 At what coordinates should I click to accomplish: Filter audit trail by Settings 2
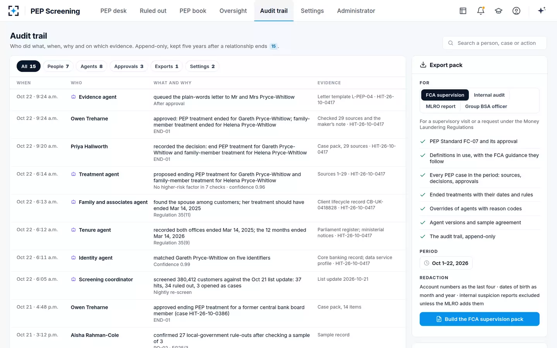(202, 67)
